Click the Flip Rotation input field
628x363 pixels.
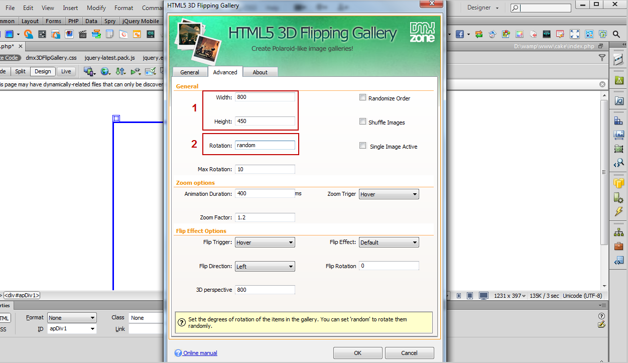(x=389, y=266)
